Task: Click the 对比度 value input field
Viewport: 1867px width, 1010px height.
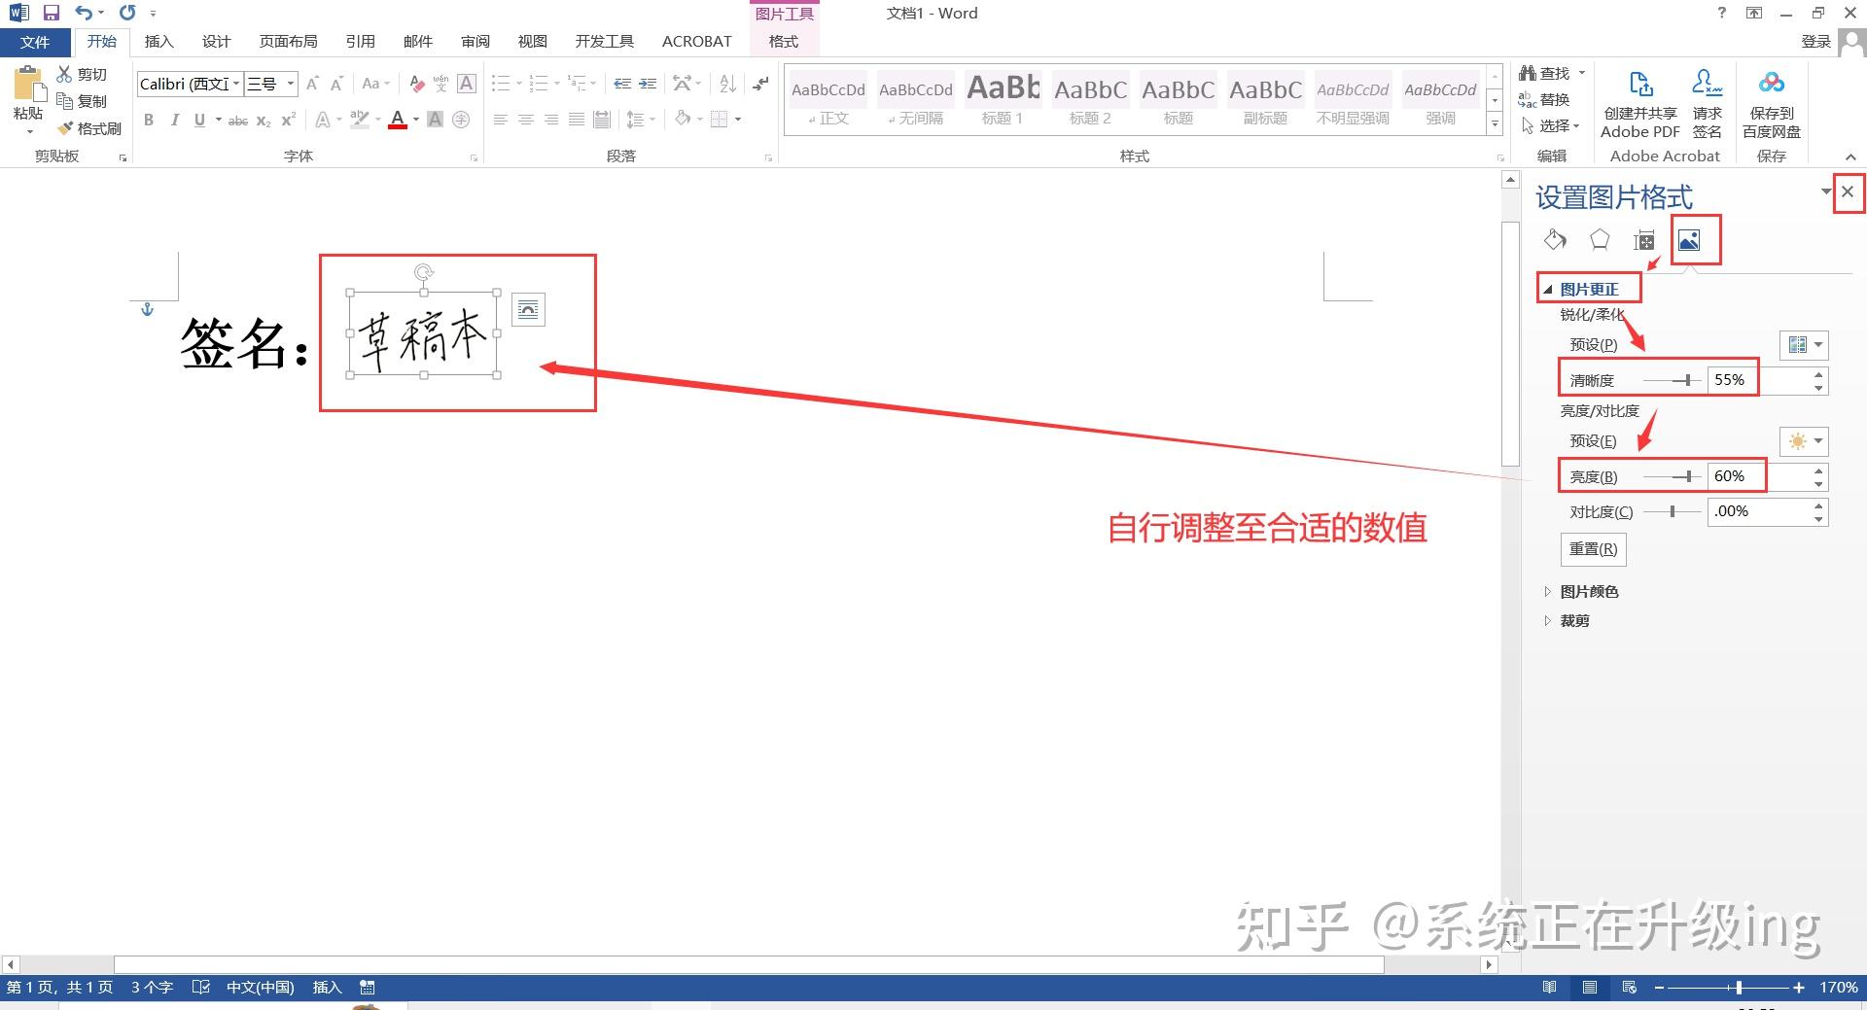Action: [1758, 511]
